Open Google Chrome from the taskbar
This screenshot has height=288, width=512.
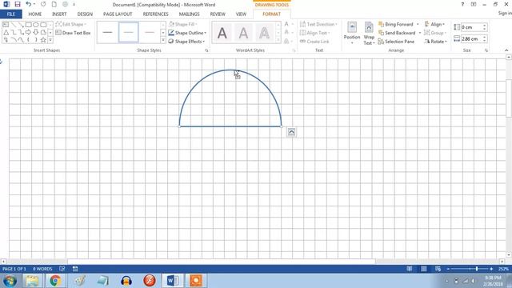55,281
